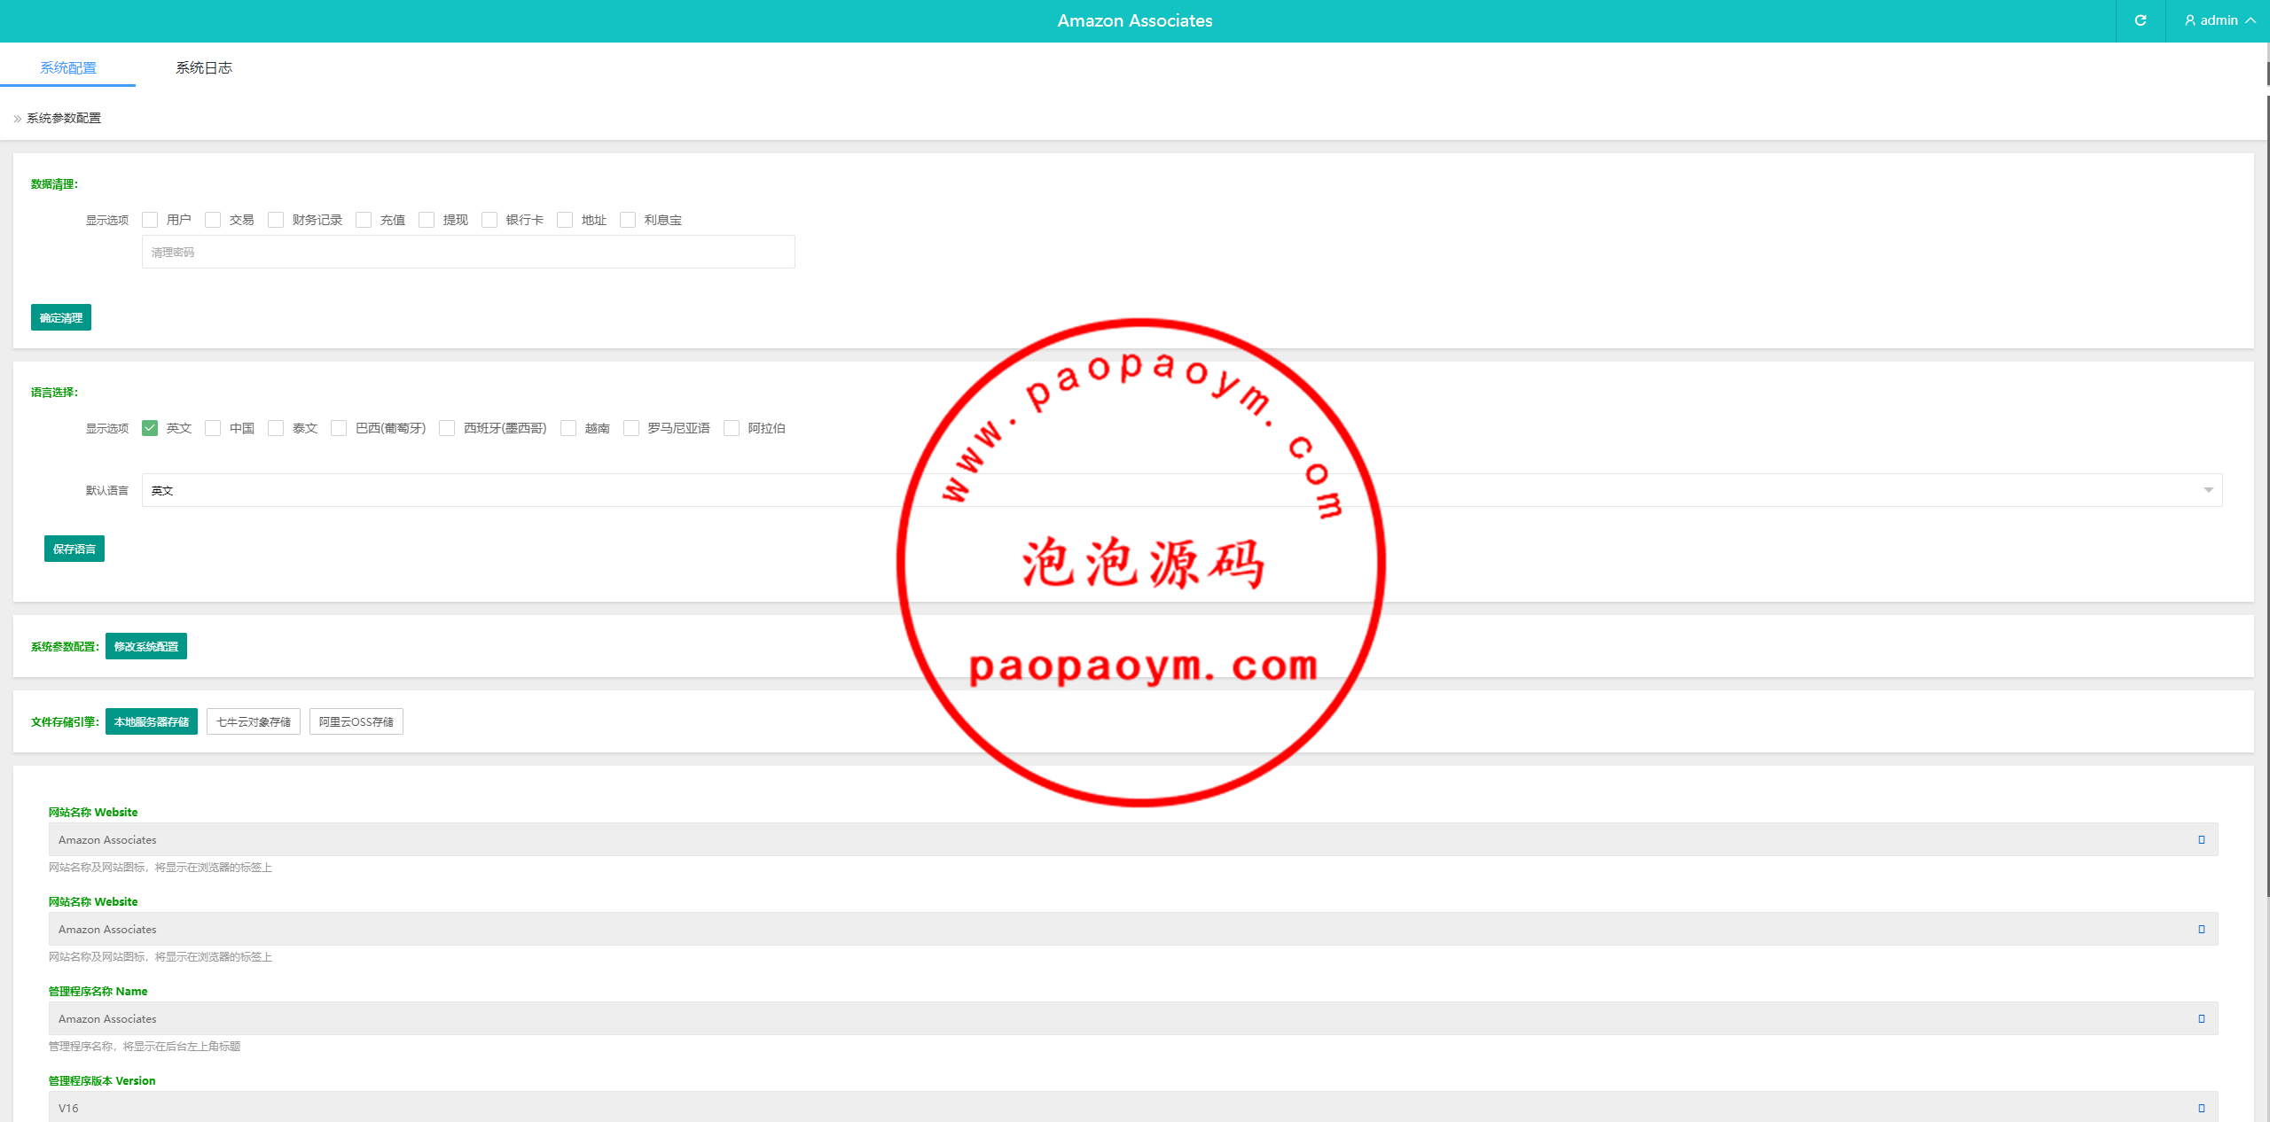Enable the 中国 language checkbox

pos(213,428)
